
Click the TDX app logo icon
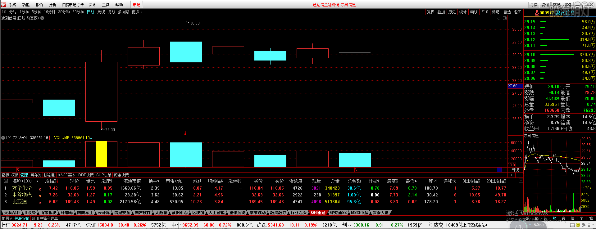(x=4, y=4)
